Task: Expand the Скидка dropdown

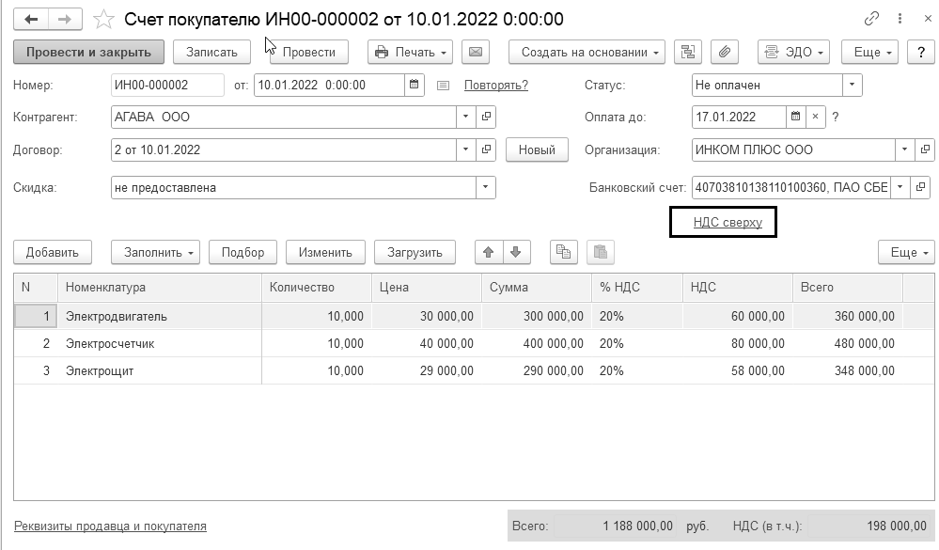Action: tap(486, 188)
